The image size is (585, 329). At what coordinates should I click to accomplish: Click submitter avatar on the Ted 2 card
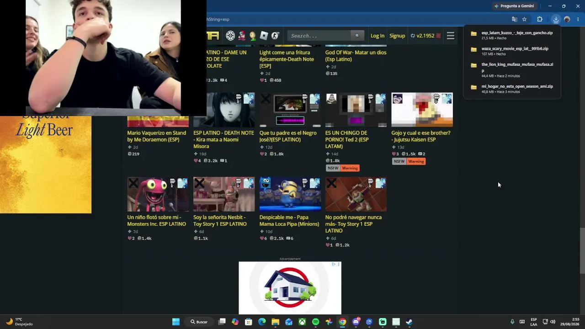pos(331,99)
